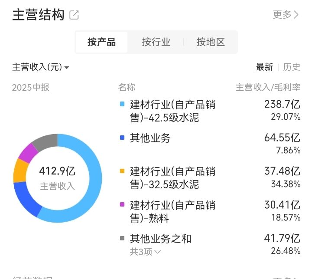Open the 主营收入(元) dropdown
Screen dimensions: 312x279
pos(41,67)
